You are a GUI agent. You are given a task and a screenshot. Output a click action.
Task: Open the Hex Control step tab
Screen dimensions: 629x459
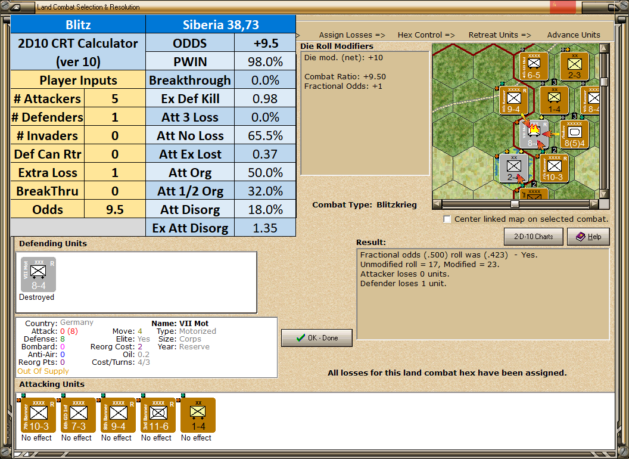pos(426,35)
